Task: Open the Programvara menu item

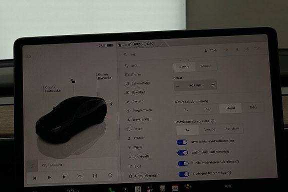Action: point(139,110)
